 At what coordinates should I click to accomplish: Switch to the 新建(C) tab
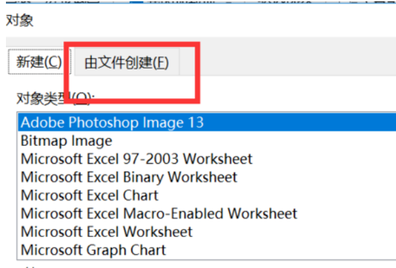click(x=39, y=62)
